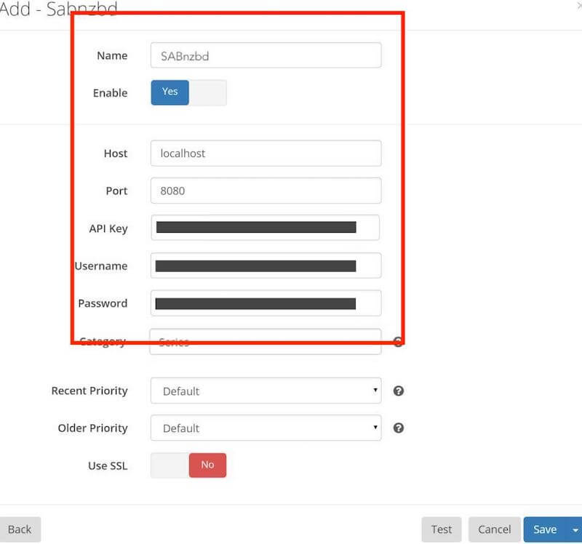Click the API Key input field
The width and height of the screenshot is (582, 544).
(266, 228)
